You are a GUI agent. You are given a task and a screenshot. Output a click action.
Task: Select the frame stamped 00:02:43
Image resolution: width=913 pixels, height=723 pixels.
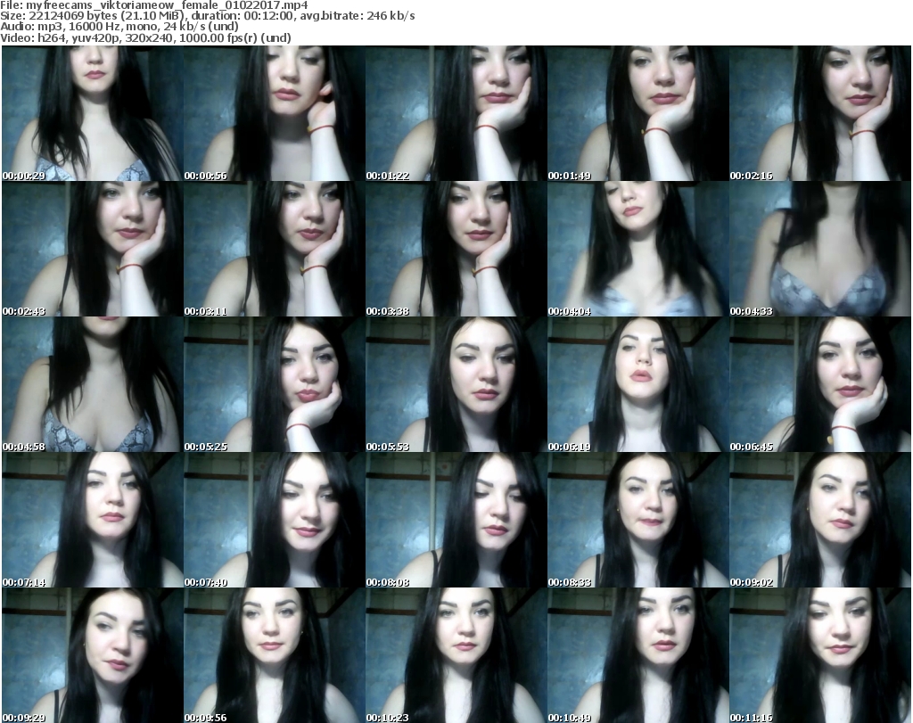93,249
